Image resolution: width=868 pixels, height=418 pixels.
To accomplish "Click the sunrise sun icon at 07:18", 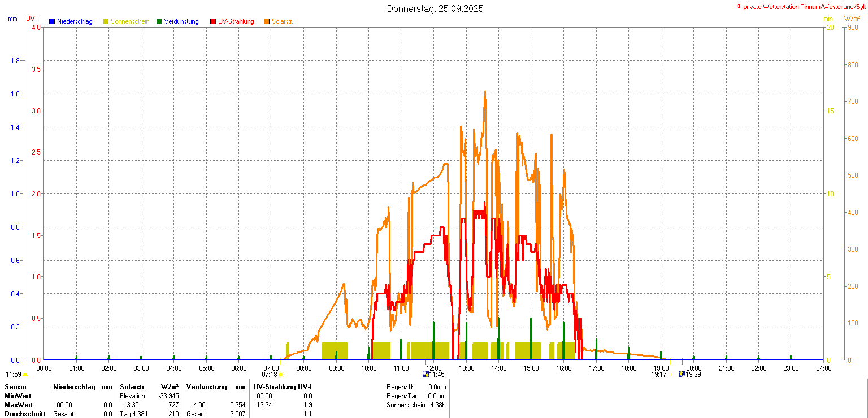I will [x=281, y=375].
